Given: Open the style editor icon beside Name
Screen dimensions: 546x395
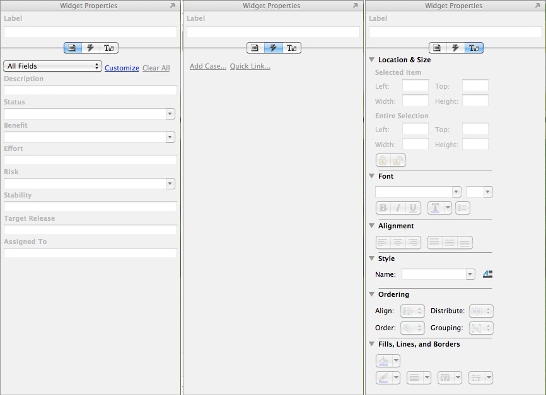Looking at the screenshot, I should (x=486, y=274).
